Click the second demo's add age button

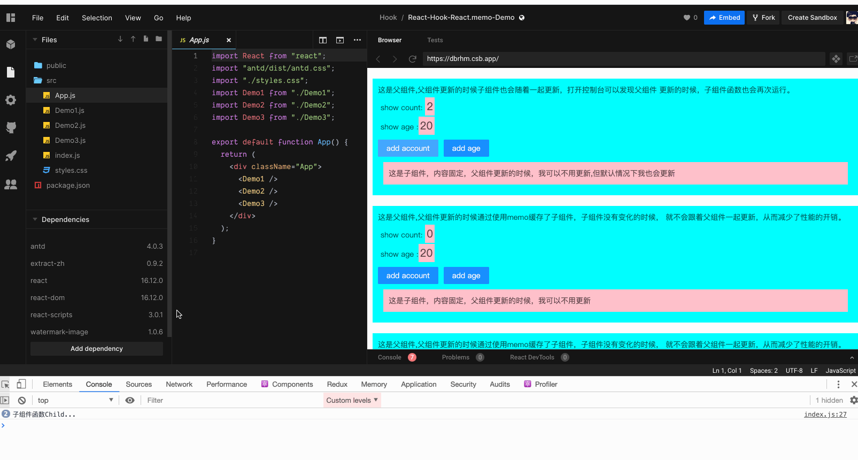pyautogui.click(x=466, y=275)
